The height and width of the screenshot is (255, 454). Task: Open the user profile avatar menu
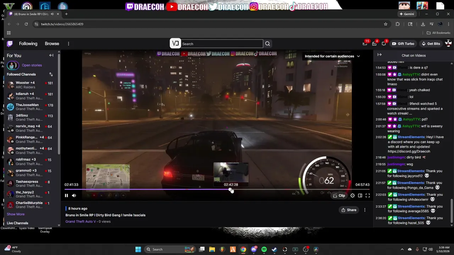(x=448, y=43)
